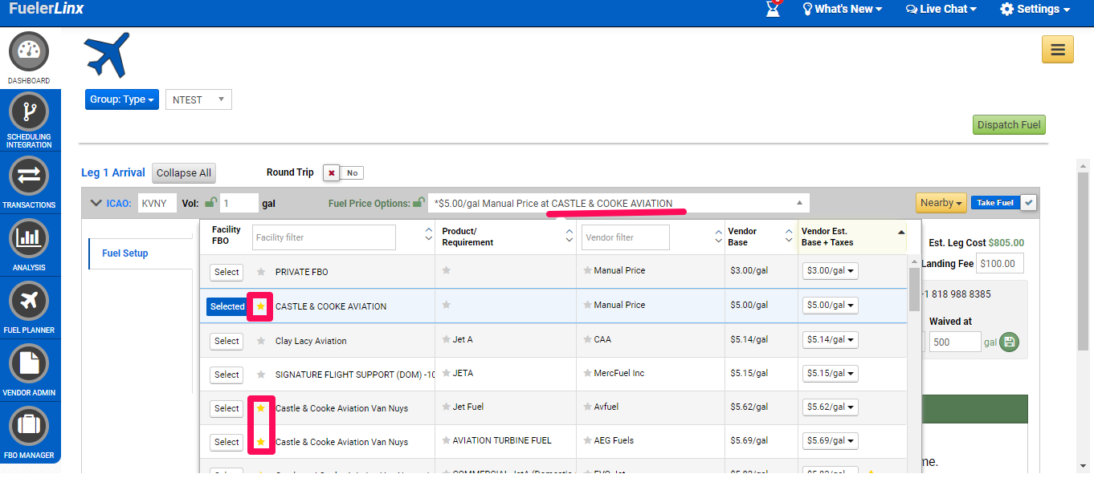The image size is (1094, 478).
Task: Toggle the Round Trip switch
Action: point(342,173)
